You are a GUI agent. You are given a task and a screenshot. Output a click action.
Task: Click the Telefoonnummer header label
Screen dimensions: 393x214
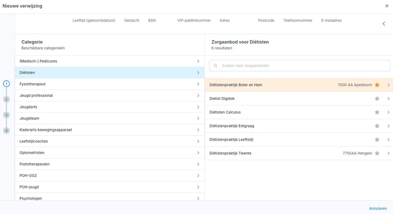pos(298,21)
